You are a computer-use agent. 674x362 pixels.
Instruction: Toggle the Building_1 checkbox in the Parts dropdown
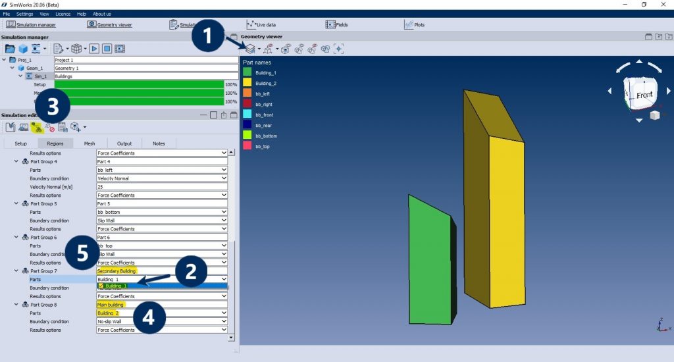101,286
